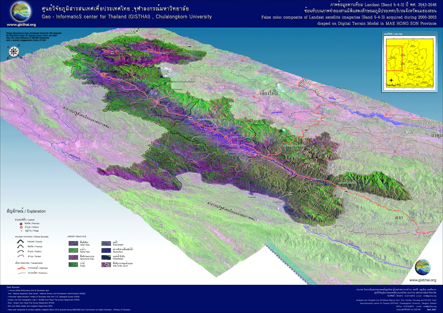This screenshot has height=313, width=443.
Task: Click the Forest legend swatch
Action: pos(73,264)
